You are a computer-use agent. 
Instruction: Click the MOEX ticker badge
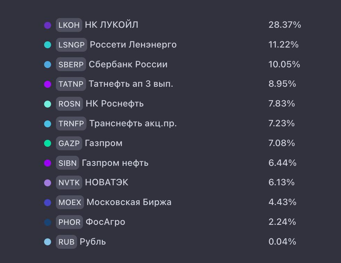70,202
